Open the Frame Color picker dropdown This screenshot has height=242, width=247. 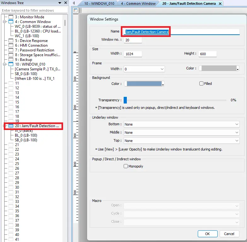coord(238,68)
